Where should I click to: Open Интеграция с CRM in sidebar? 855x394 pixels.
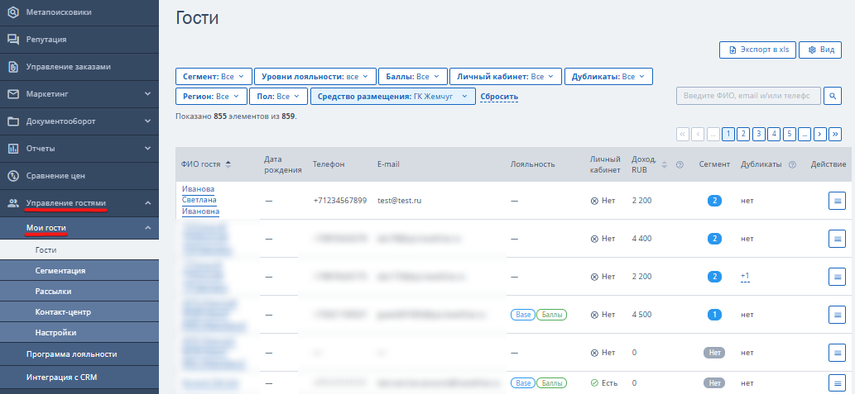[x=79, y=377]
